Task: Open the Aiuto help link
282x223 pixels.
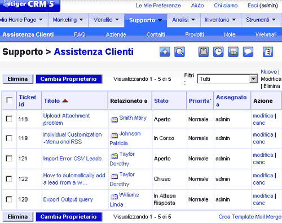Action: click(197, 6)
